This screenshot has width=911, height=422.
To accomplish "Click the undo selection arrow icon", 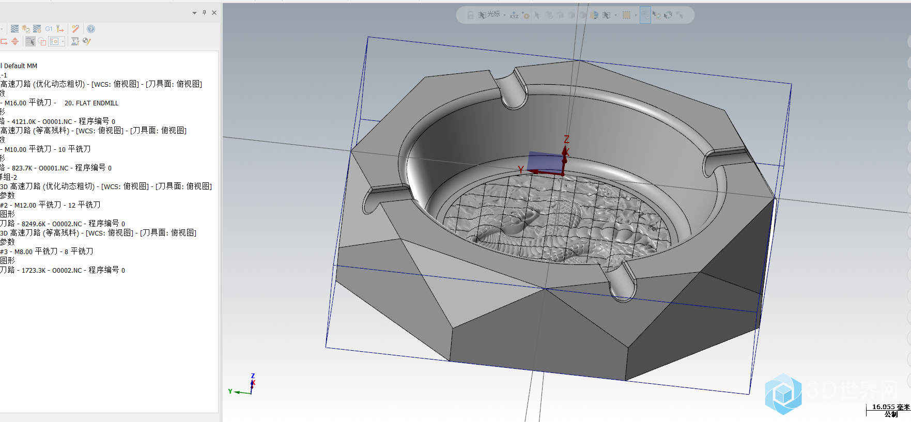I will pos(680,15).
